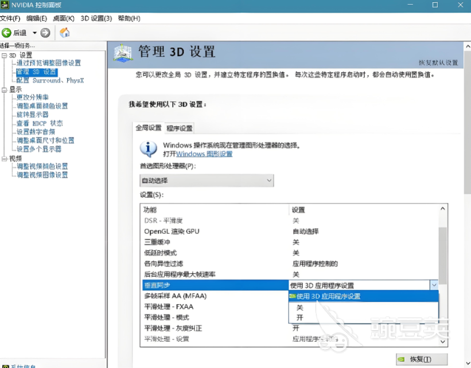Select the OpenGL 渲染 GPU settings row
Screen dimensions: 471x368
[x=290, y=232]
